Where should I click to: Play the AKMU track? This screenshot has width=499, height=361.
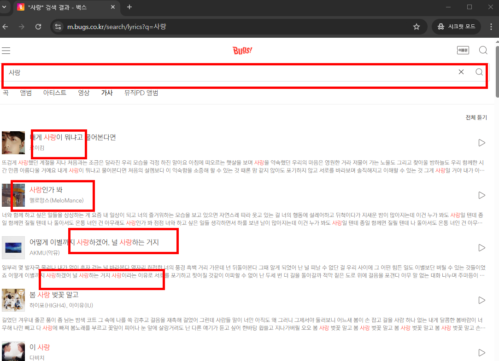click(482, 247)
